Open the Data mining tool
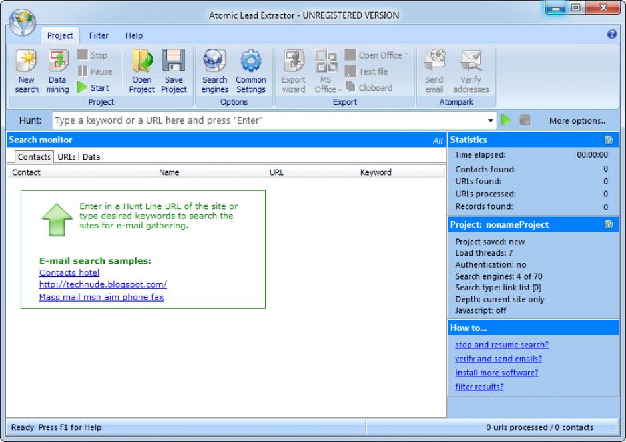This screenshot has height=442, width=626. [57, 71]
